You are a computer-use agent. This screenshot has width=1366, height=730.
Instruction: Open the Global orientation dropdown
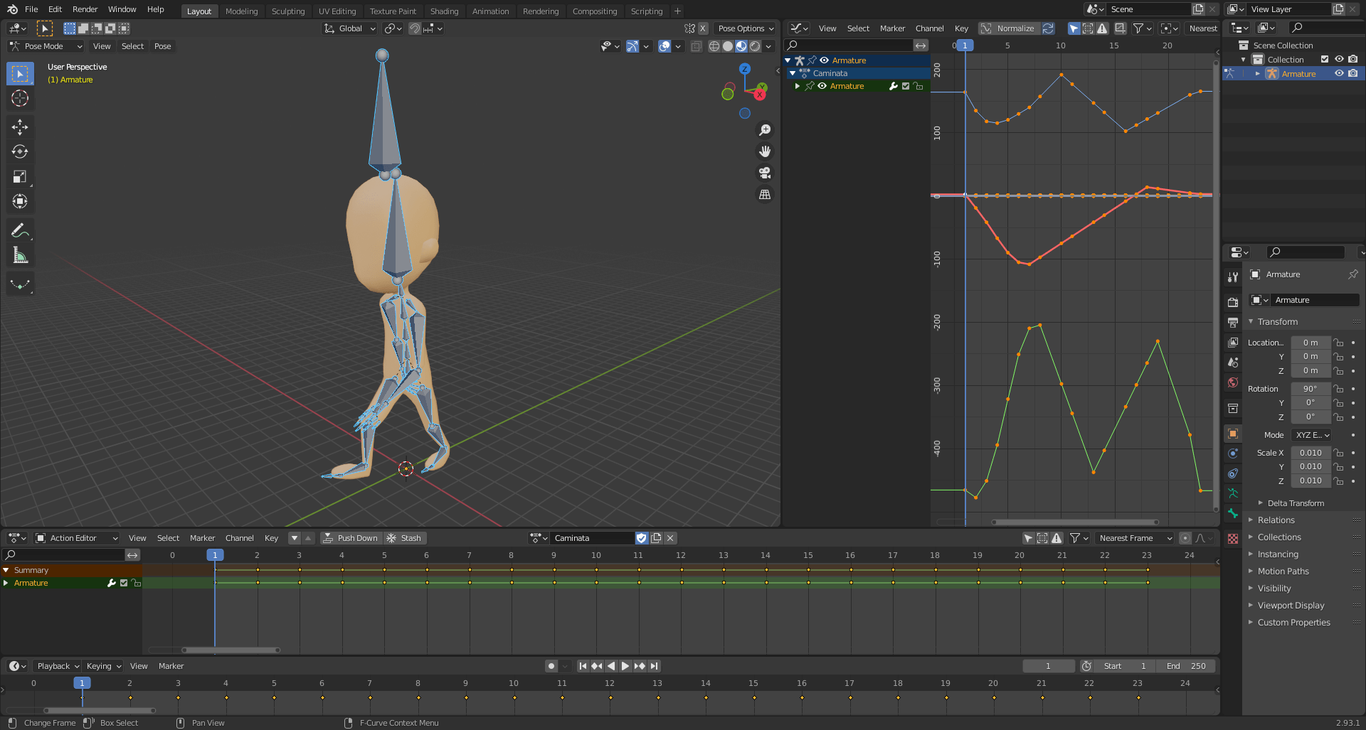(x=350, y=28)
